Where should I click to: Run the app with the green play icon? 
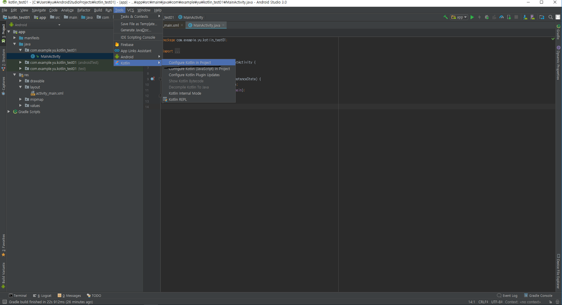(x=472, y=17)
